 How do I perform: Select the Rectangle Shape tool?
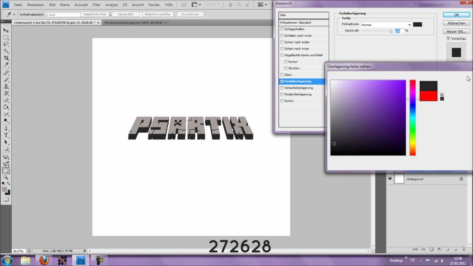tap(6, 149)
